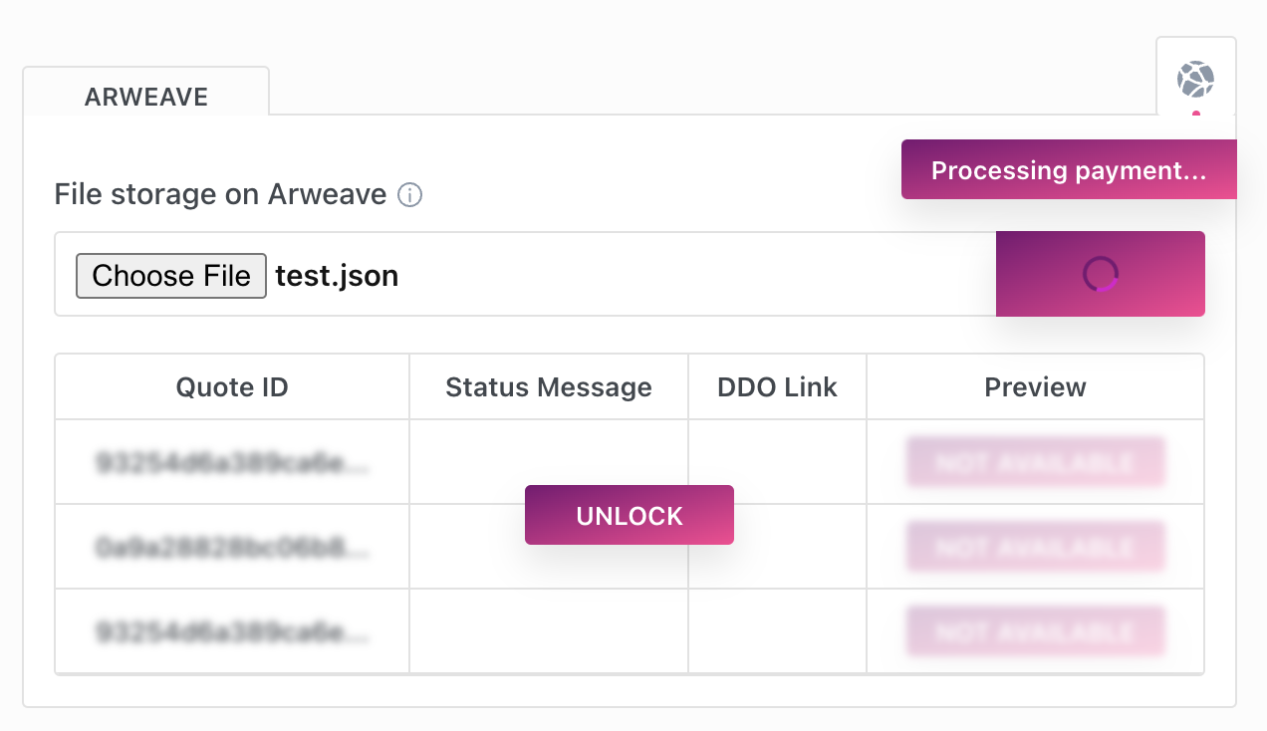Click the Processing payment... notification
The width and height of the screenshot is (1267, 731).
coord(1069,170)
